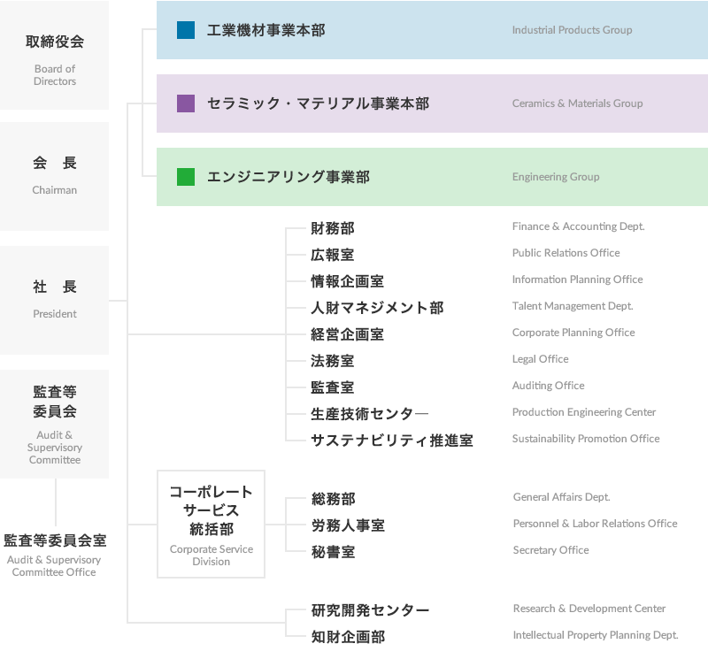Select the 監査等委員会 committee box
This screenshot has height=659, width=708.
pyautogui.click(x=54, y=425)
